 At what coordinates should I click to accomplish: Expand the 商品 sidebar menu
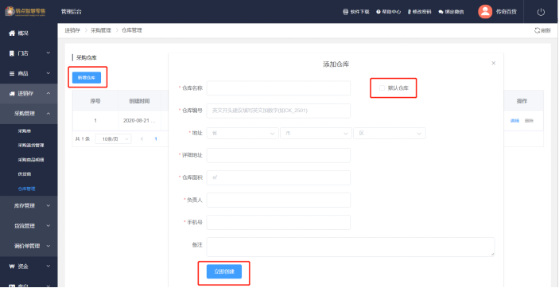(49, 73)
